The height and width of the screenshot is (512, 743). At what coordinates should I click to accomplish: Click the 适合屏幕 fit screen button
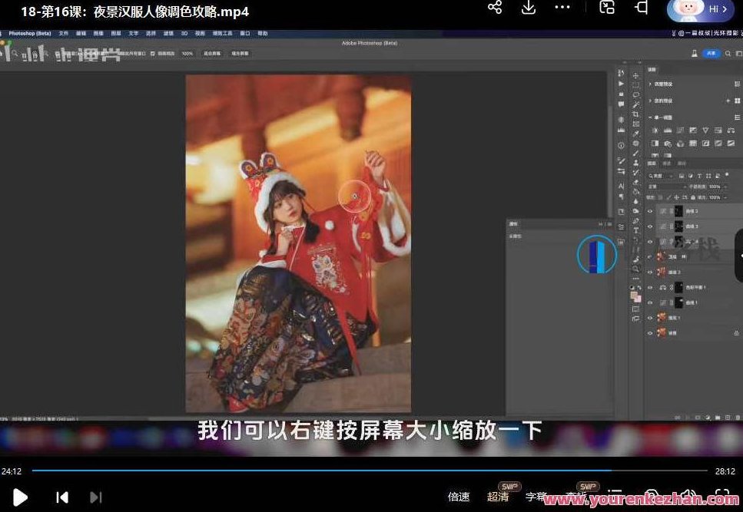click(211, 54)
